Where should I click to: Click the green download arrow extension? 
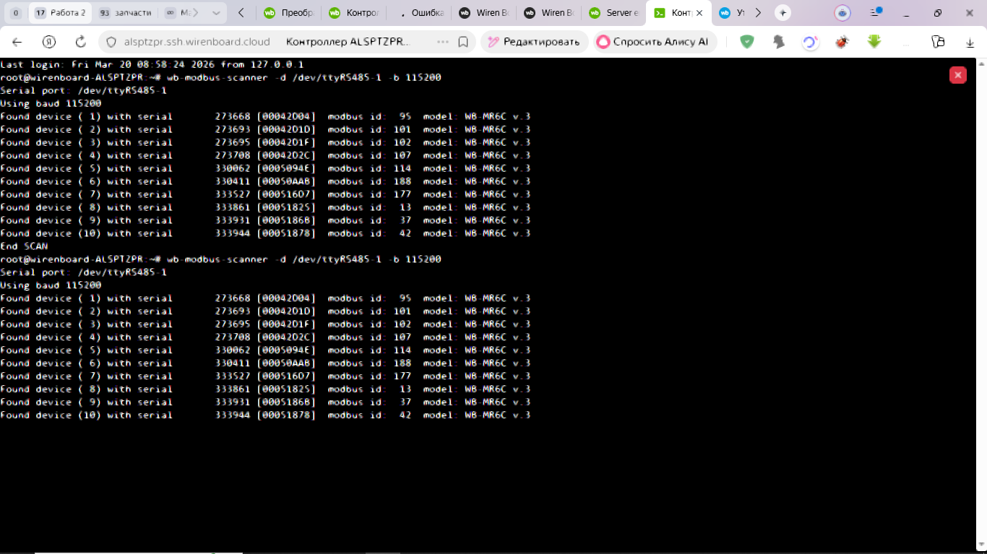[874, 42]
